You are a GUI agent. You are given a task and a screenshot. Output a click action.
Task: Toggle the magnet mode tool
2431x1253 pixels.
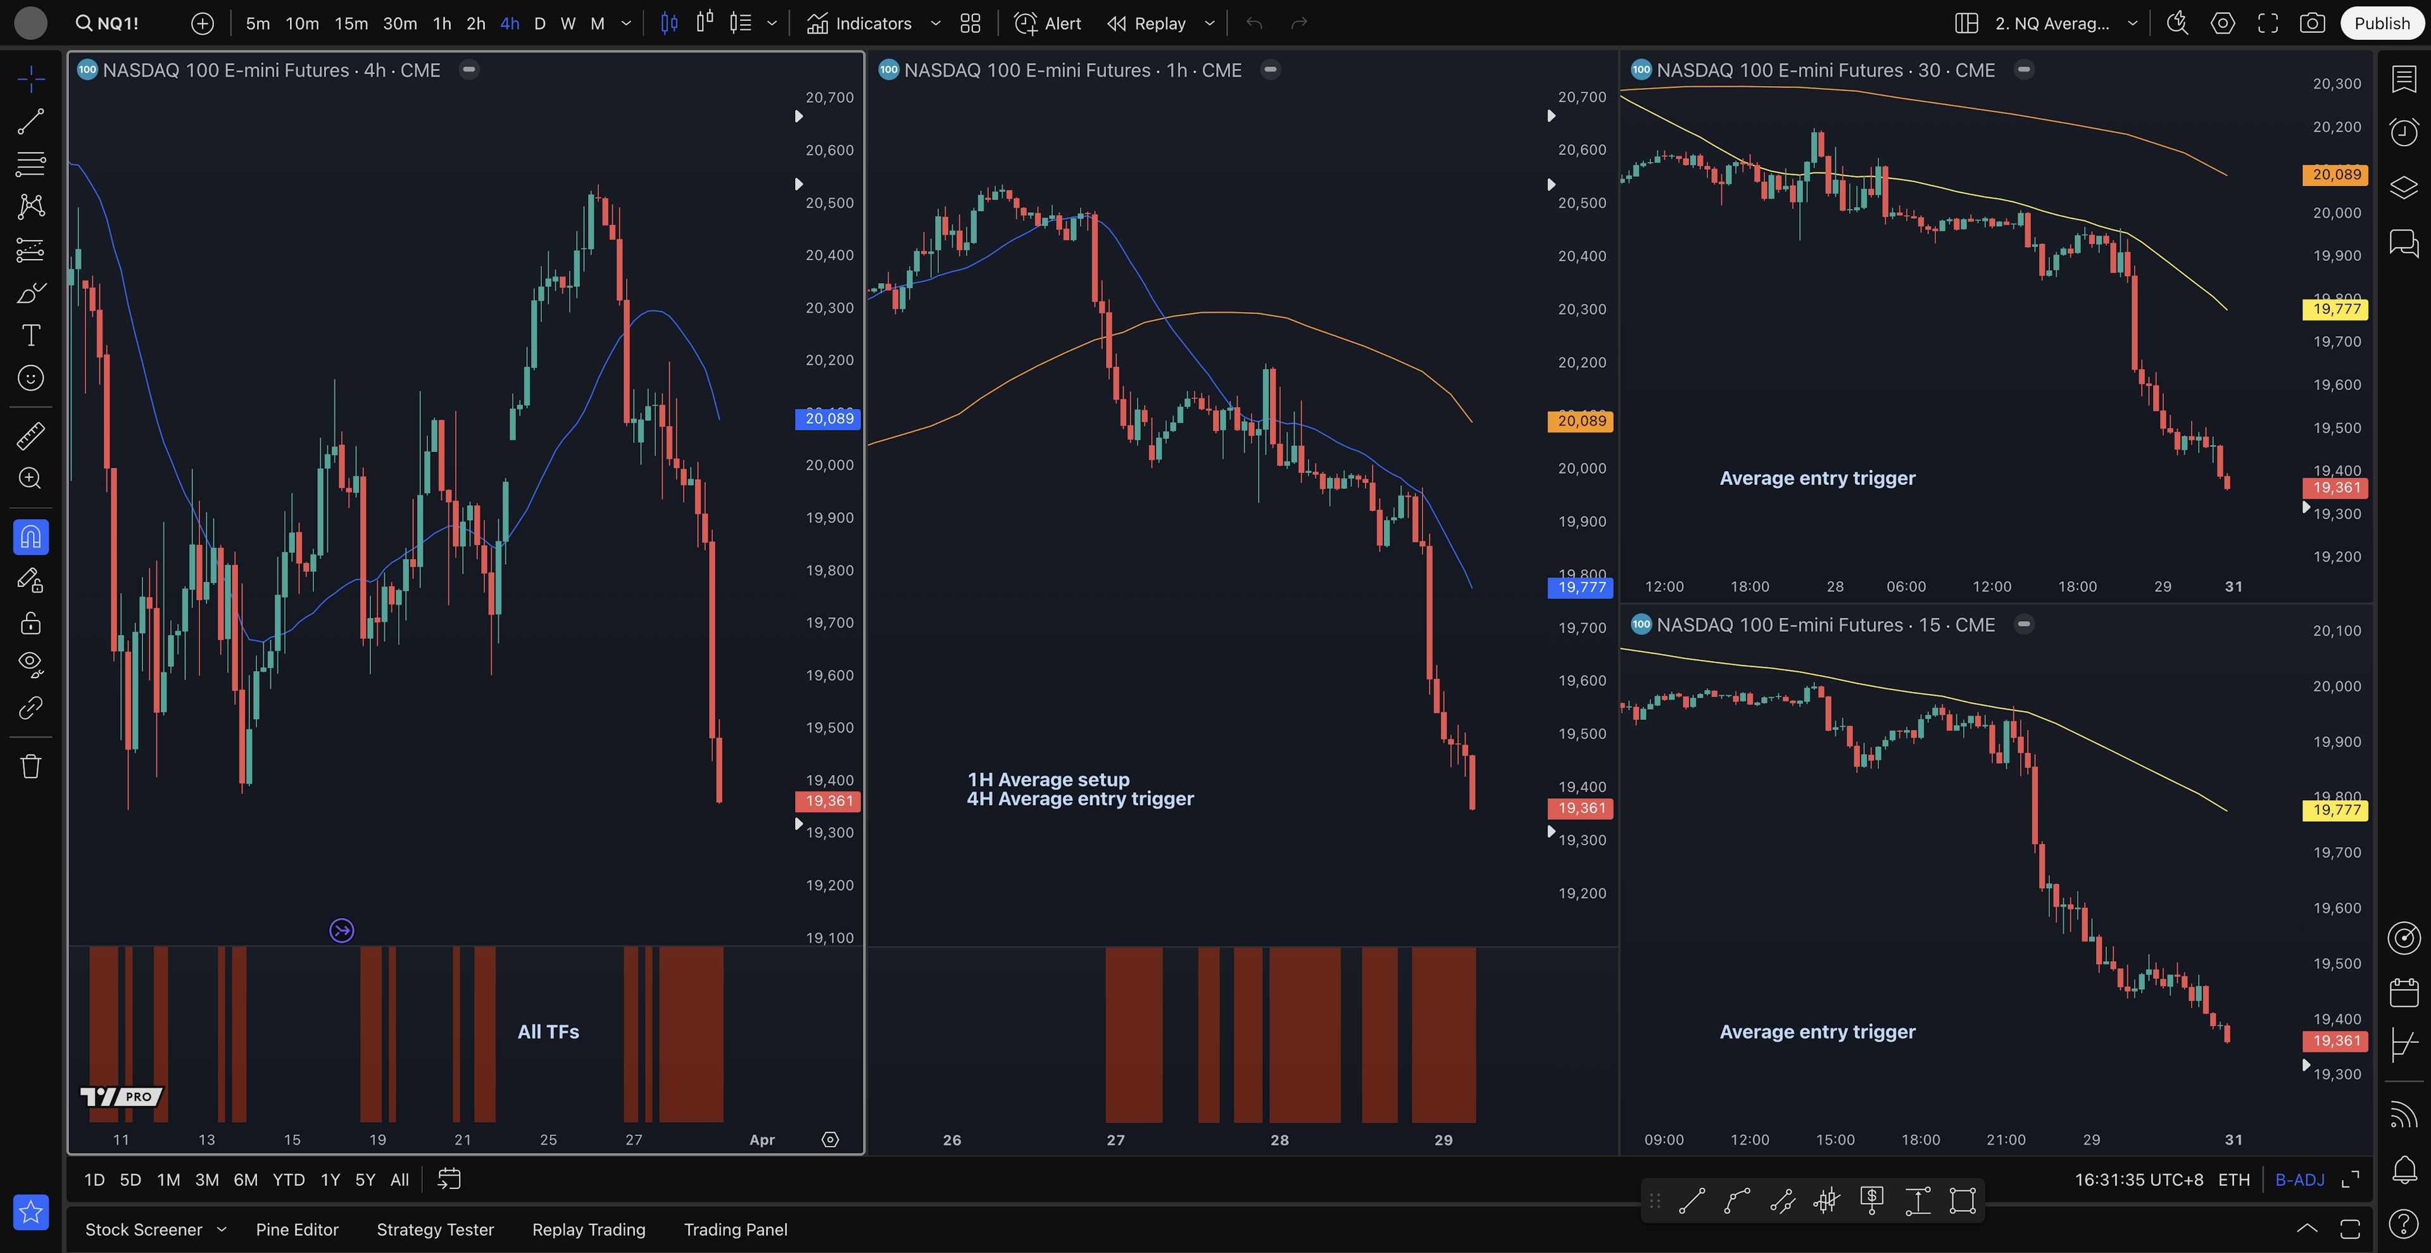point(30,537)
